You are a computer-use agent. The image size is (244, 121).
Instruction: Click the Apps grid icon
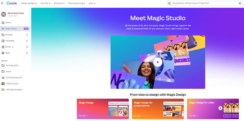pos(3,53)
